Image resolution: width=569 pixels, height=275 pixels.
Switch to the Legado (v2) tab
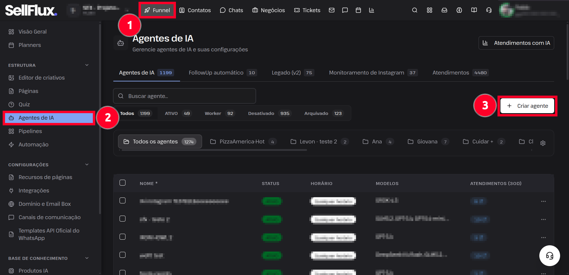(x=293, y=73)
